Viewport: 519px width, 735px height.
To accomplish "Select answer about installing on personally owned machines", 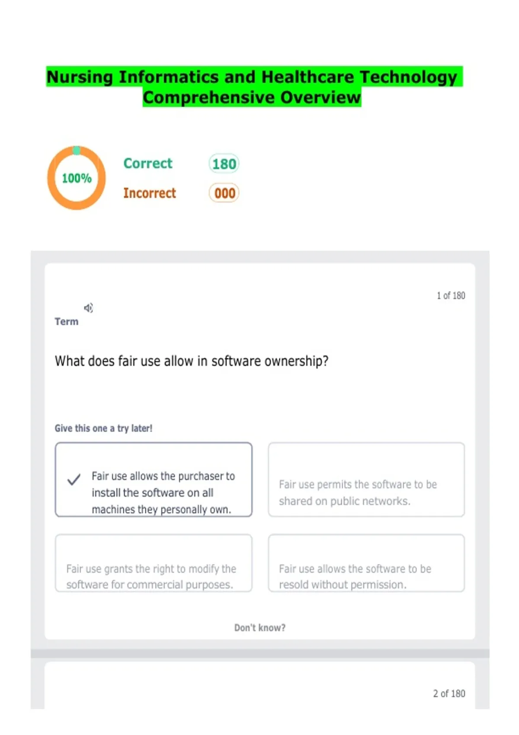I will pos(154,479).
